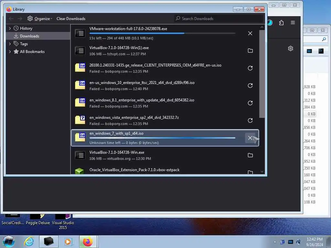This screenshot has width=331, height=248.
Task: Click the windows_8.1 ISO file icon
Action: tap(80, 102)
